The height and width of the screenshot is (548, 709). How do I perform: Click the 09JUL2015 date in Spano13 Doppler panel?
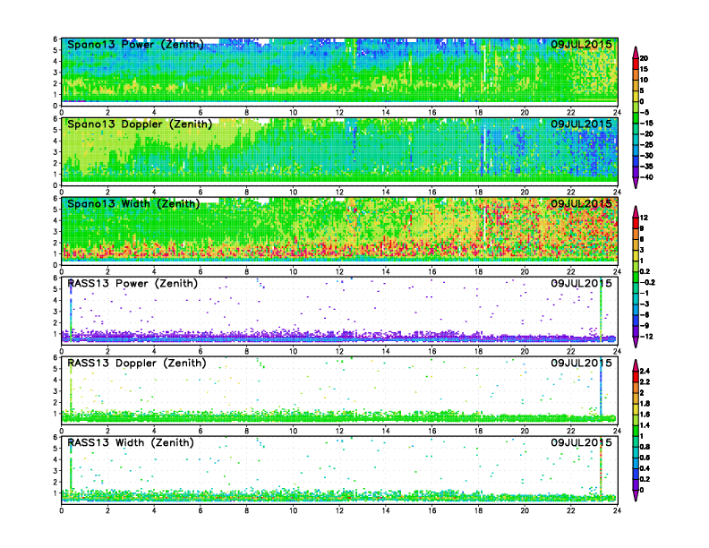click(581, 124)
